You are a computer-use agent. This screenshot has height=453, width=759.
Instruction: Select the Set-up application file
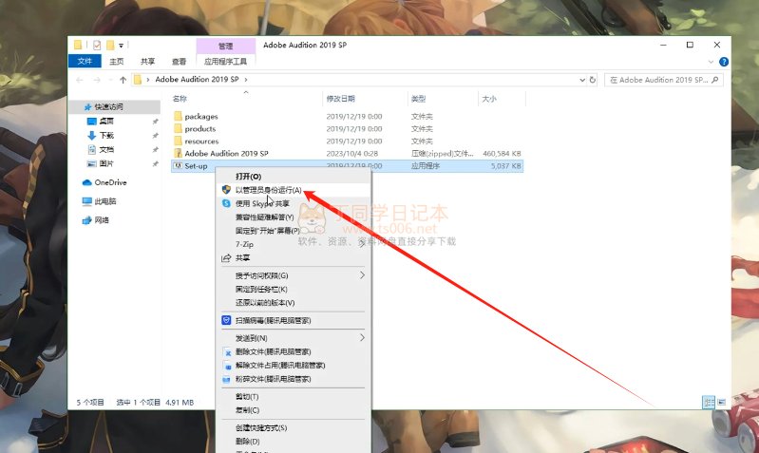tap(196, 166)
